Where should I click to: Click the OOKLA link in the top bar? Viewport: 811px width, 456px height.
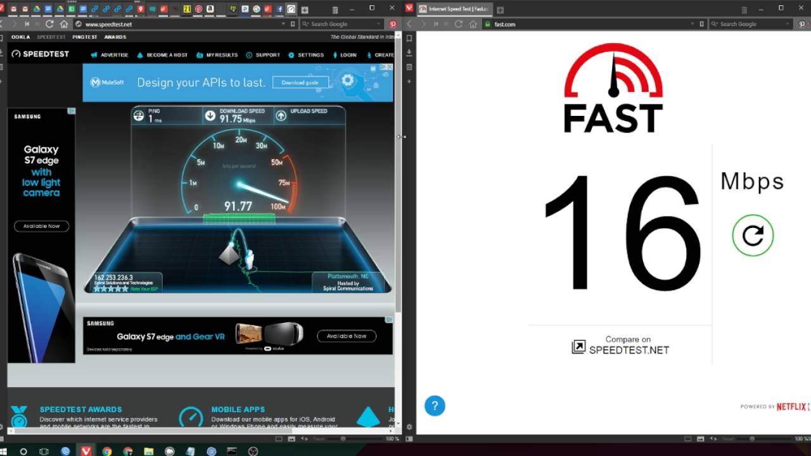21,37
